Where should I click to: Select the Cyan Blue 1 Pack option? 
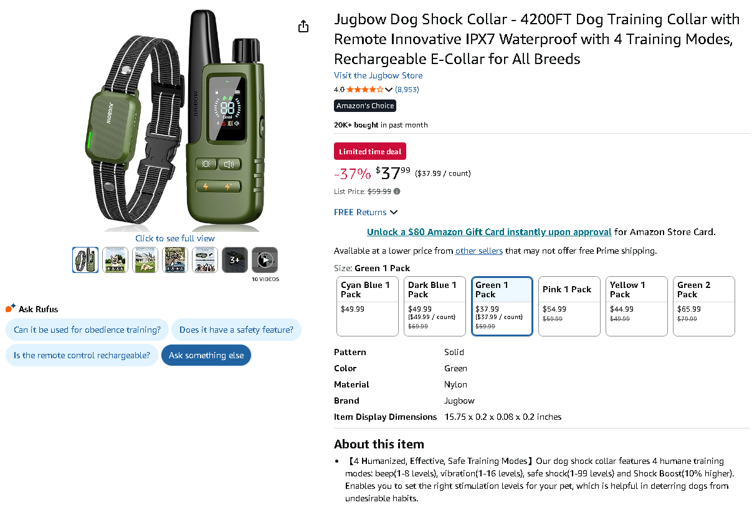coord(367,306)
